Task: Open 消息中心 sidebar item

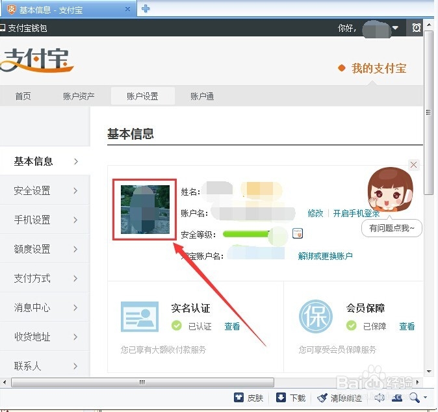Action: [45, 307]
